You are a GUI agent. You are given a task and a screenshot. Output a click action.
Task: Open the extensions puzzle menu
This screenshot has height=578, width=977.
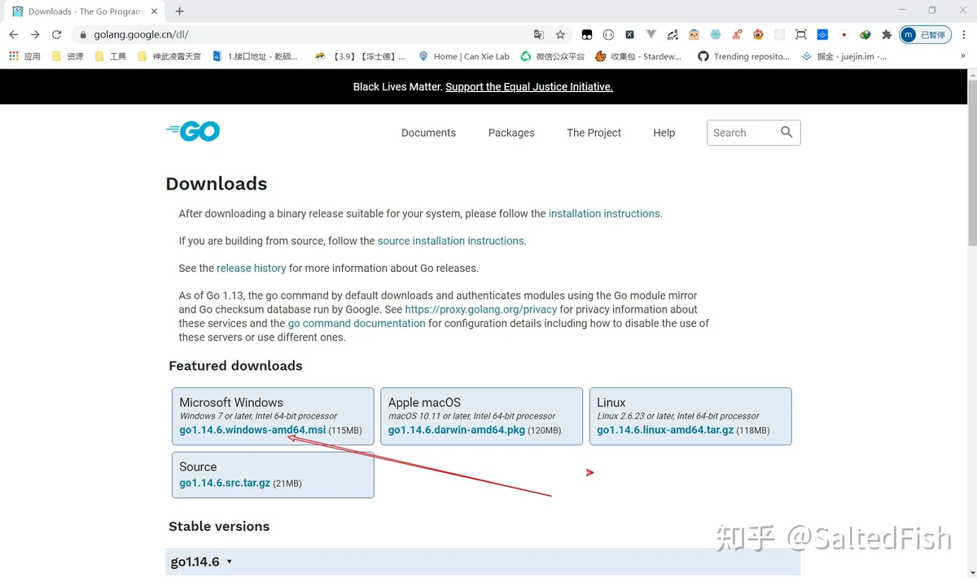click(887, 35)
